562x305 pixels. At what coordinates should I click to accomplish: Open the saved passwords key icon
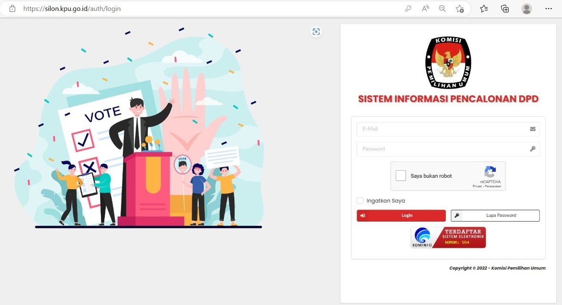408,9
